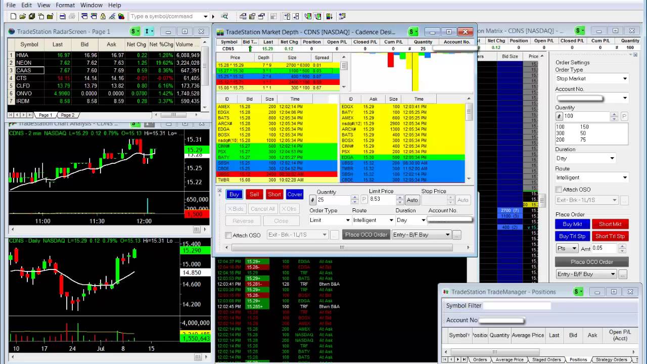This screenshot has height=364, width=647.
Task: Click the cyan I interval-link icon in RadarScreen
Action: pyautogui.click(x=148, y=31)
